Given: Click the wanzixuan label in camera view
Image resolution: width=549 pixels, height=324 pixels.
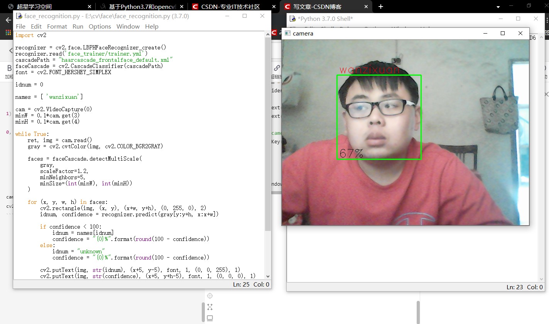Looking at the screenshot, I should tap(370, 70).
